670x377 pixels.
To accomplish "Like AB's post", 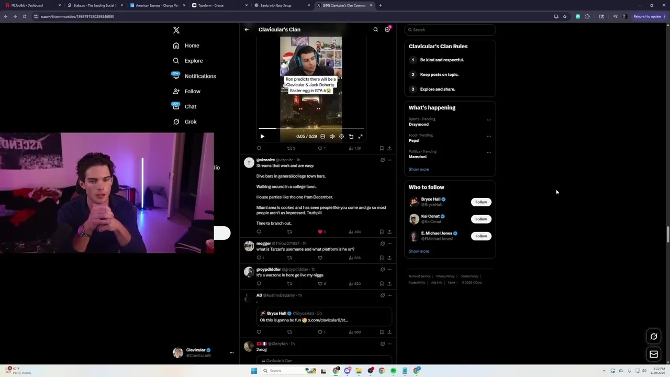I will pos(321,332).
